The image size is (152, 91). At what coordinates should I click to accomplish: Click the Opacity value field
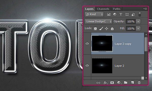click(131, 21)
